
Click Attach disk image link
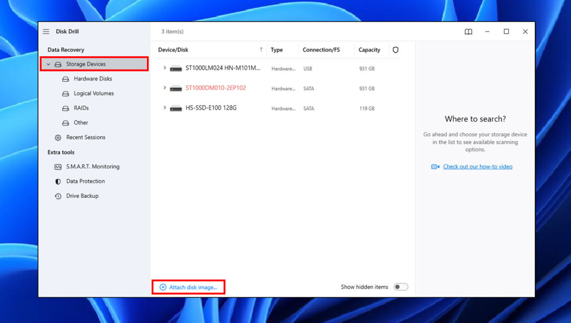tap(188, 287)
